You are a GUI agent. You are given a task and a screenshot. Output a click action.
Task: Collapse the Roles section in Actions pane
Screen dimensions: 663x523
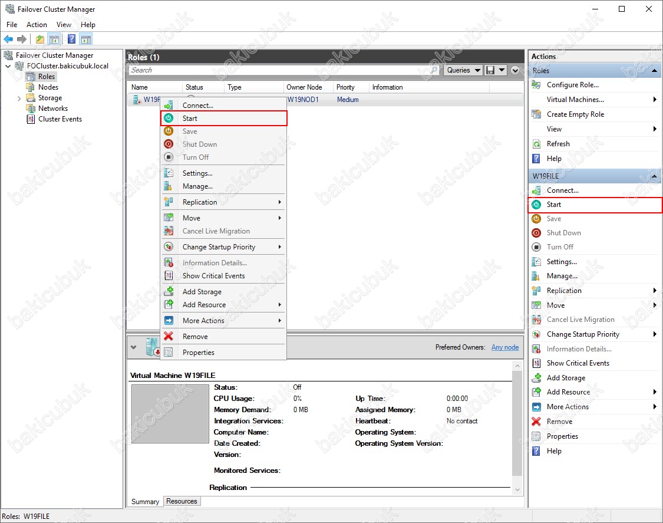655,71
